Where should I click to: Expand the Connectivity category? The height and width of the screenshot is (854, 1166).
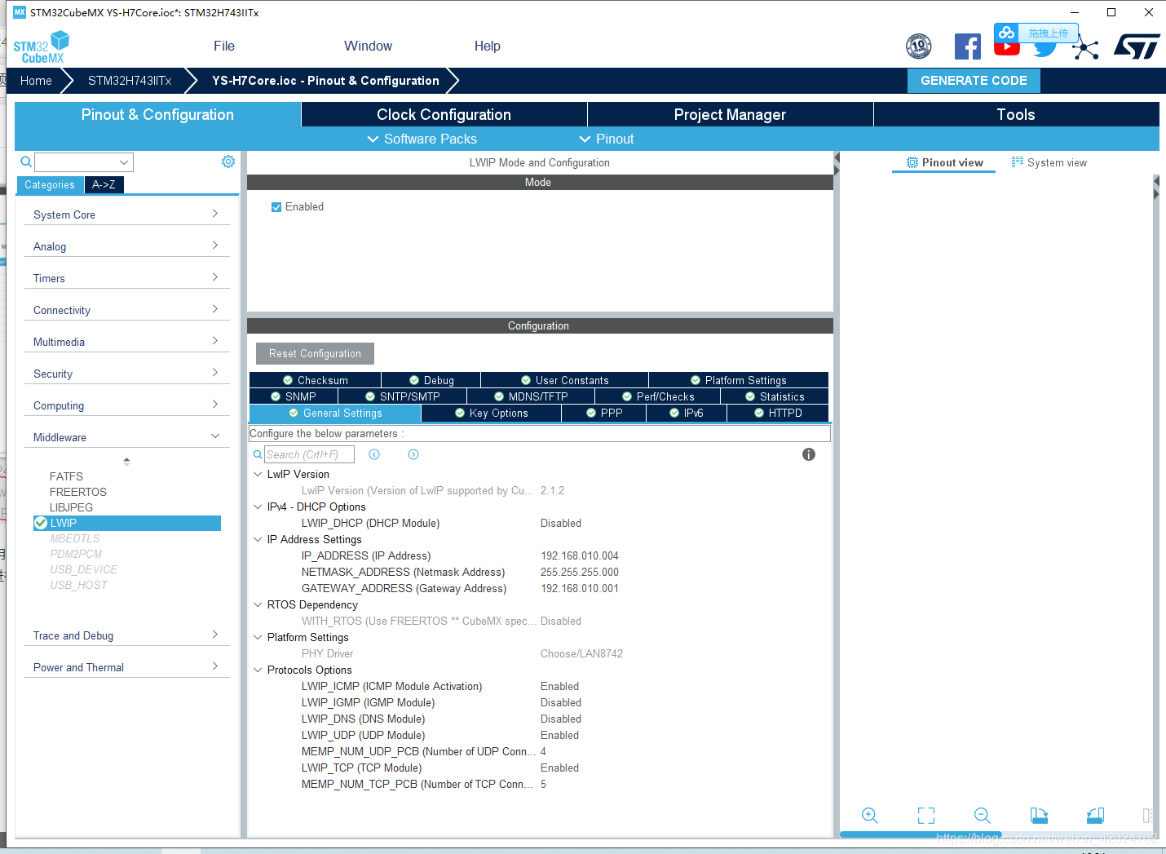tap(126, 310)
